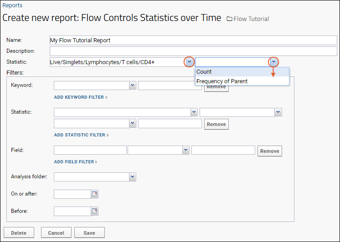Click the Delete button
This screenshot has height=242, width=340.
pyautogui.click(x=19, y=233)
